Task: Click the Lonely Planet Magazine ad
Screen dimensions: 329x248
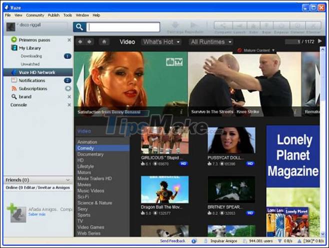Action: coord(293,181)
